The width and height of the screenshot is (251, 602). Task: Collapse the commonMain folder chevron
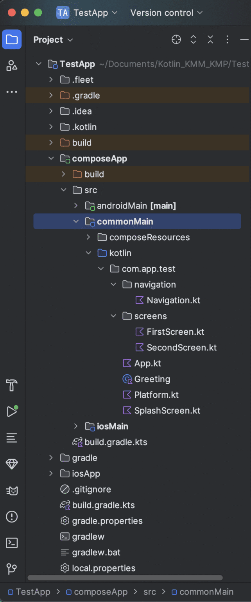click(76, 221)
